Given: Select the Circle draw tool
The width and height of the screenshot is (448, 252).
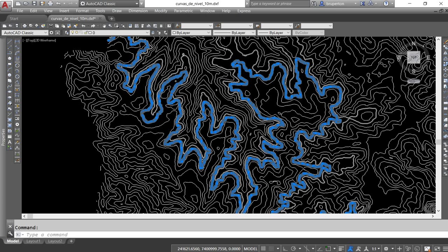Looking at the screenshot, I should (x=9, y=75).
